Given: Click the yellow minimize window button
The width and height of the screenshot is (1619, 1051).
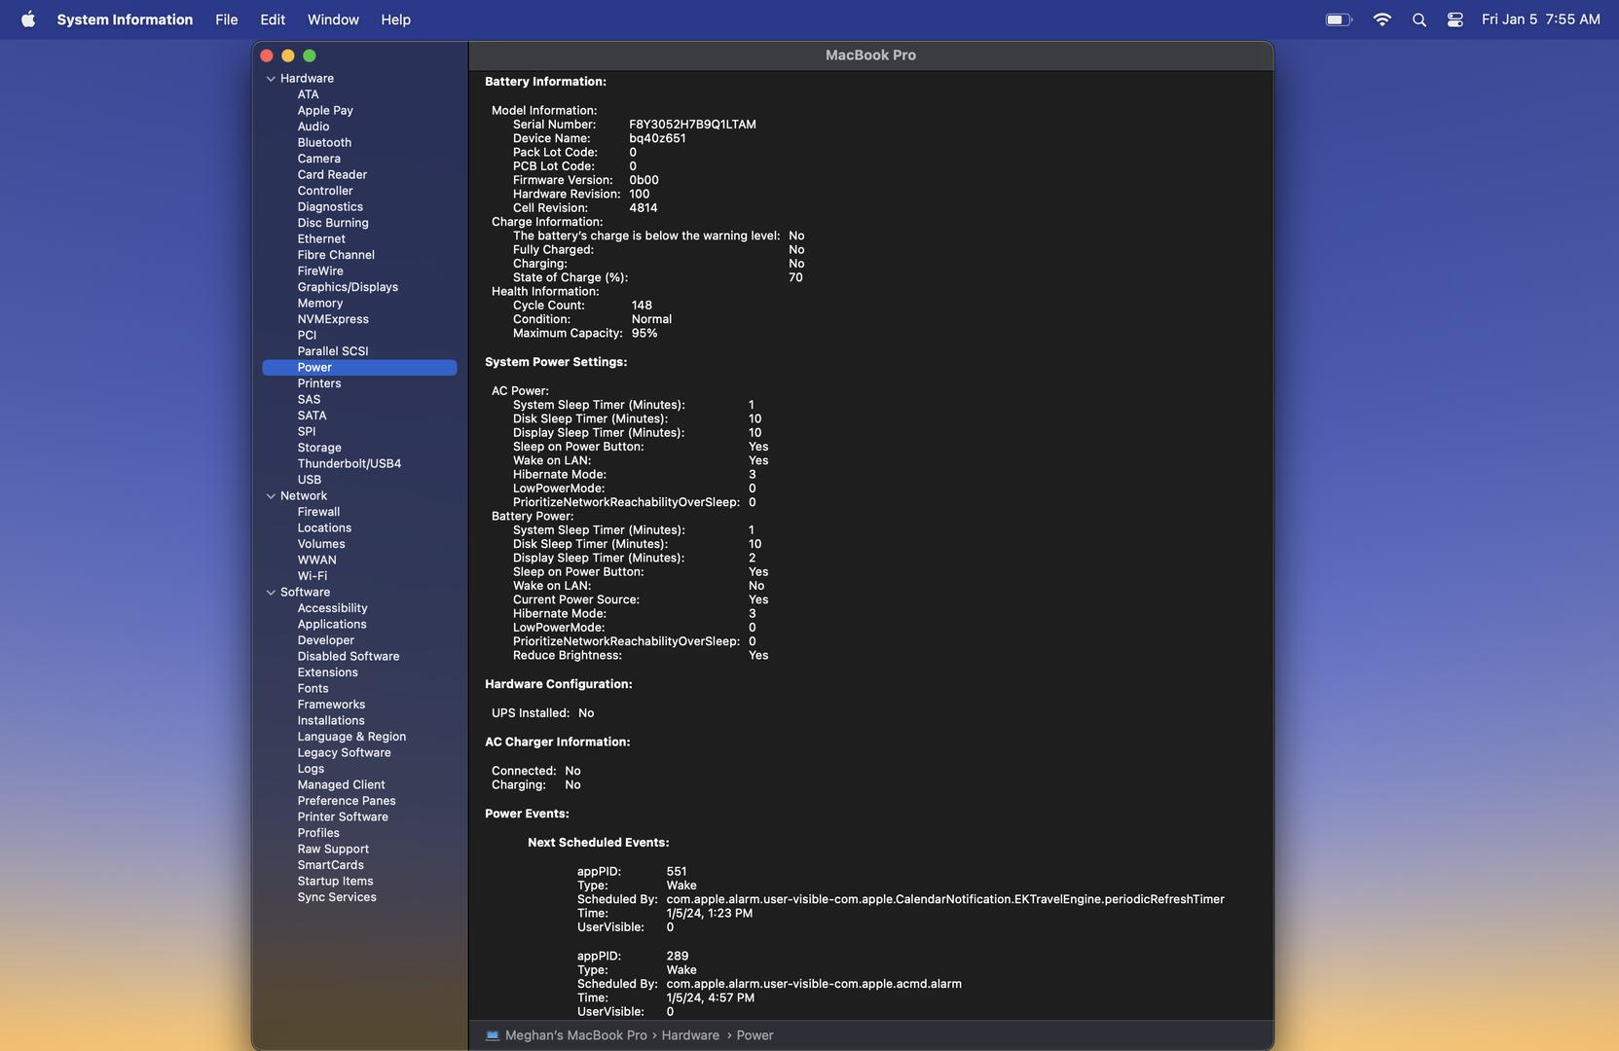Looking at the screenshot, I should [288, 55].
